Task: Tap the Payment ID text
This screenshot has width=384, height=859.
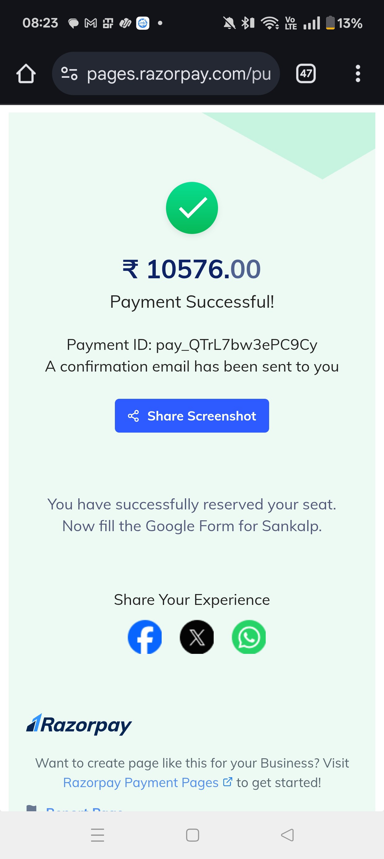Action: (192, 345)
